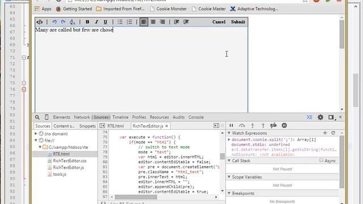Insert a bulleted list
This screenshot has height=204, width=363.
click(x=120, y=22)
